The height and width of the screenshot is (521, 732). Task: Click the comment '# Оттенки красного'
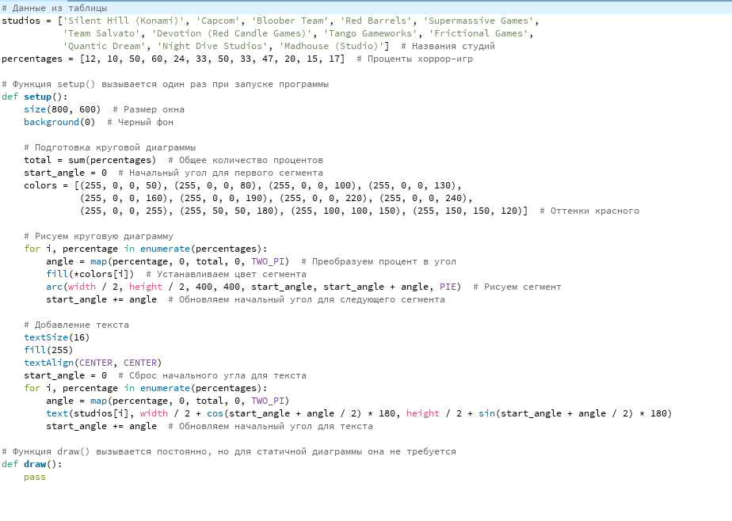pos(589,211)
